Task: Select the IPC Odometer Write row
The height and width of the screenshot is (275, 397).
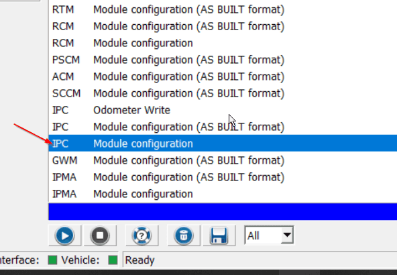Action: click(x=223, y=110)
